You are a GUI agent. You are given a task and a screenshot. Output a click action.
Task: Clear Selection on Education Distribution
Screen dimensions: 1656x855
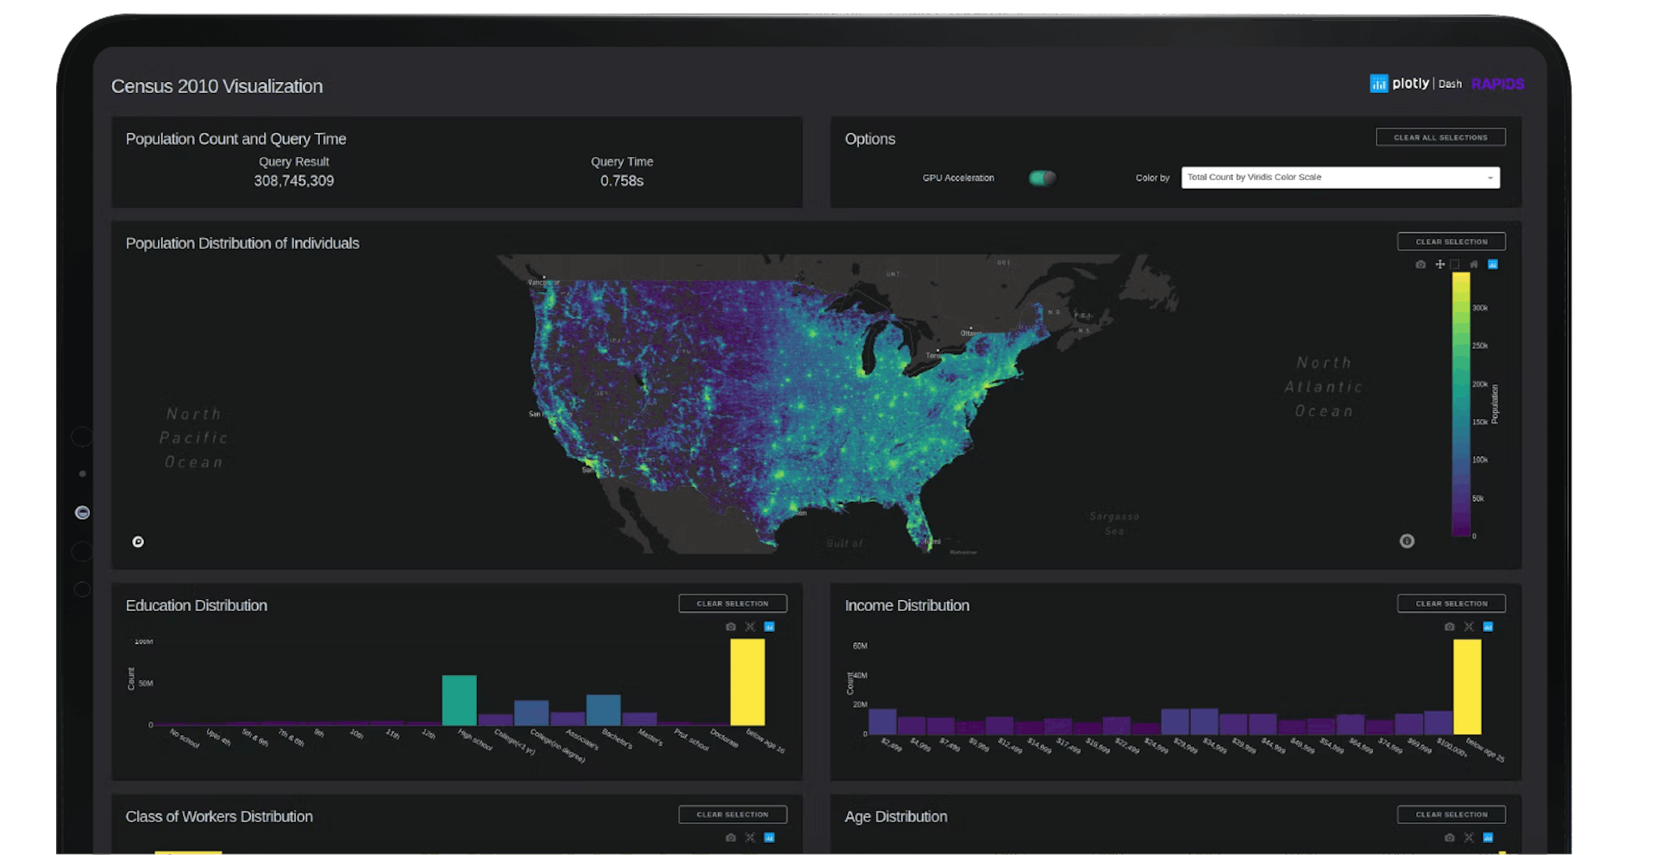pyautogui.click(x=732, y=602)
